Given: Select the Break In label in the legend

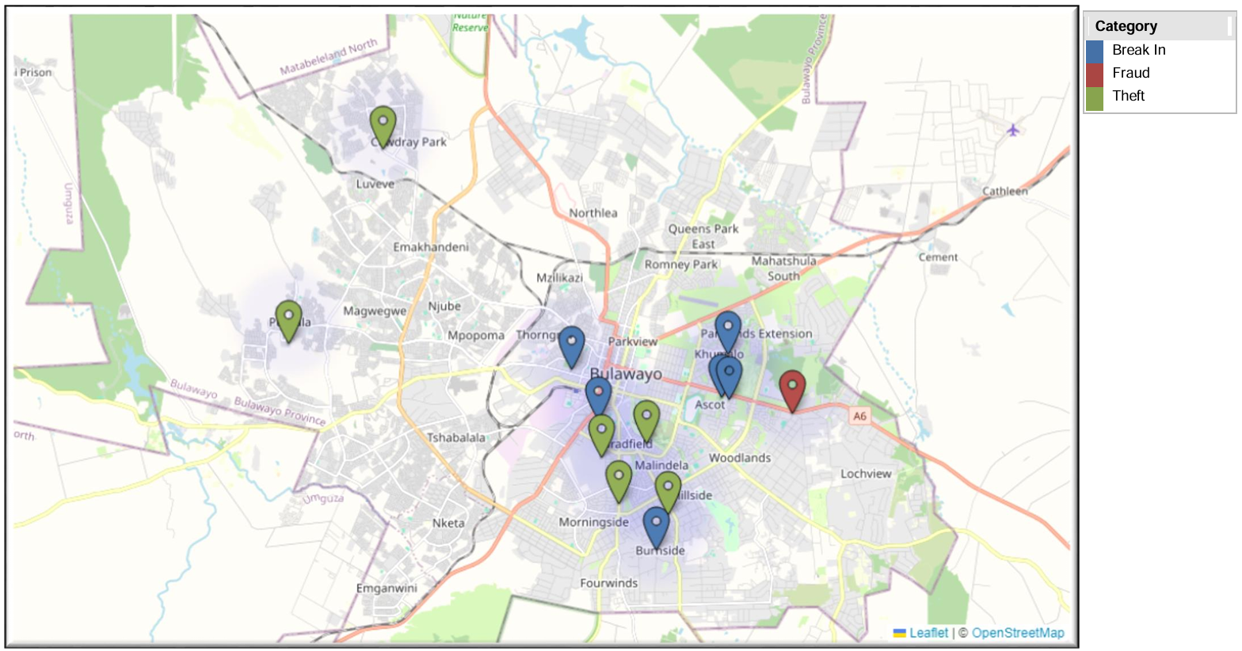Looking at the screenshot, I should (x=1138, y=51).
